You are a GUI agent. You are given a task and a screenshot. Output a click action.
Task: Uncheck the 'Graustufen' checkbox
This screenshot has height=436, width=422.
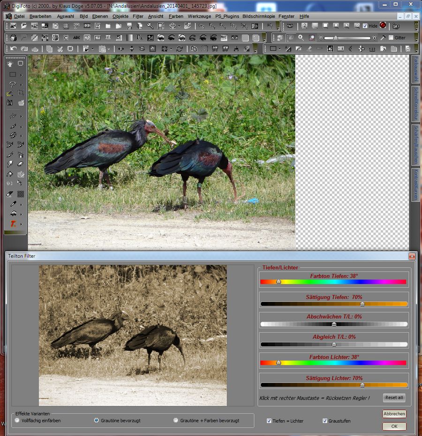coord(325,421)
